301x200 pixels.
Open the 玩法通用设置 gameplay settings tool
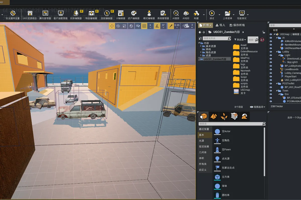coord(13,14)
